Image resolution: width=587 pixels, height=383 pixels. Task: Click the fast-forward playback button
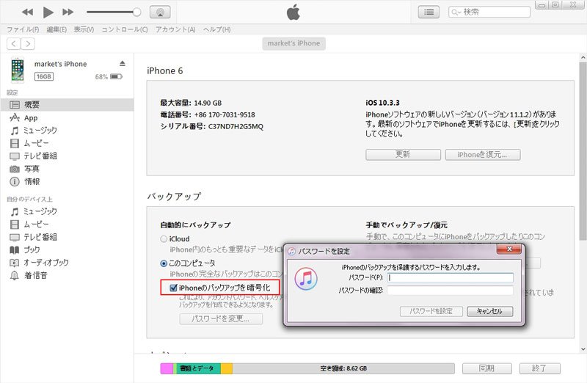click(68, 12)
